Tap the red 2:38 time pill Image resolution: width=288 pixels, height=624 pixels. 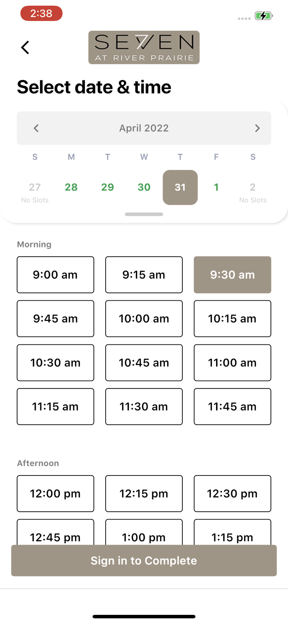pos(42,13)
